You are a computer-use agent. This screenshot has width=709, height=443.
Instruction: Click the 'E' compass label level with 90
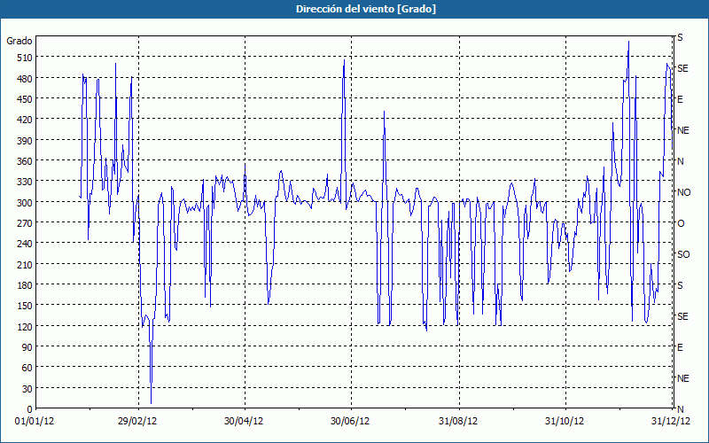point(680,347)
